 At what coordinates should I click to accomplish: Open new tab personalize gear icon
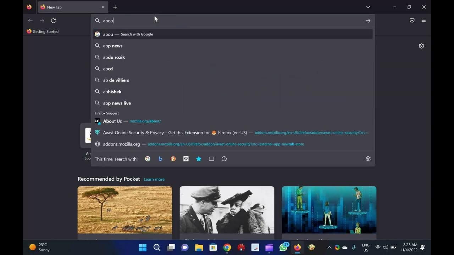(421, 46)
